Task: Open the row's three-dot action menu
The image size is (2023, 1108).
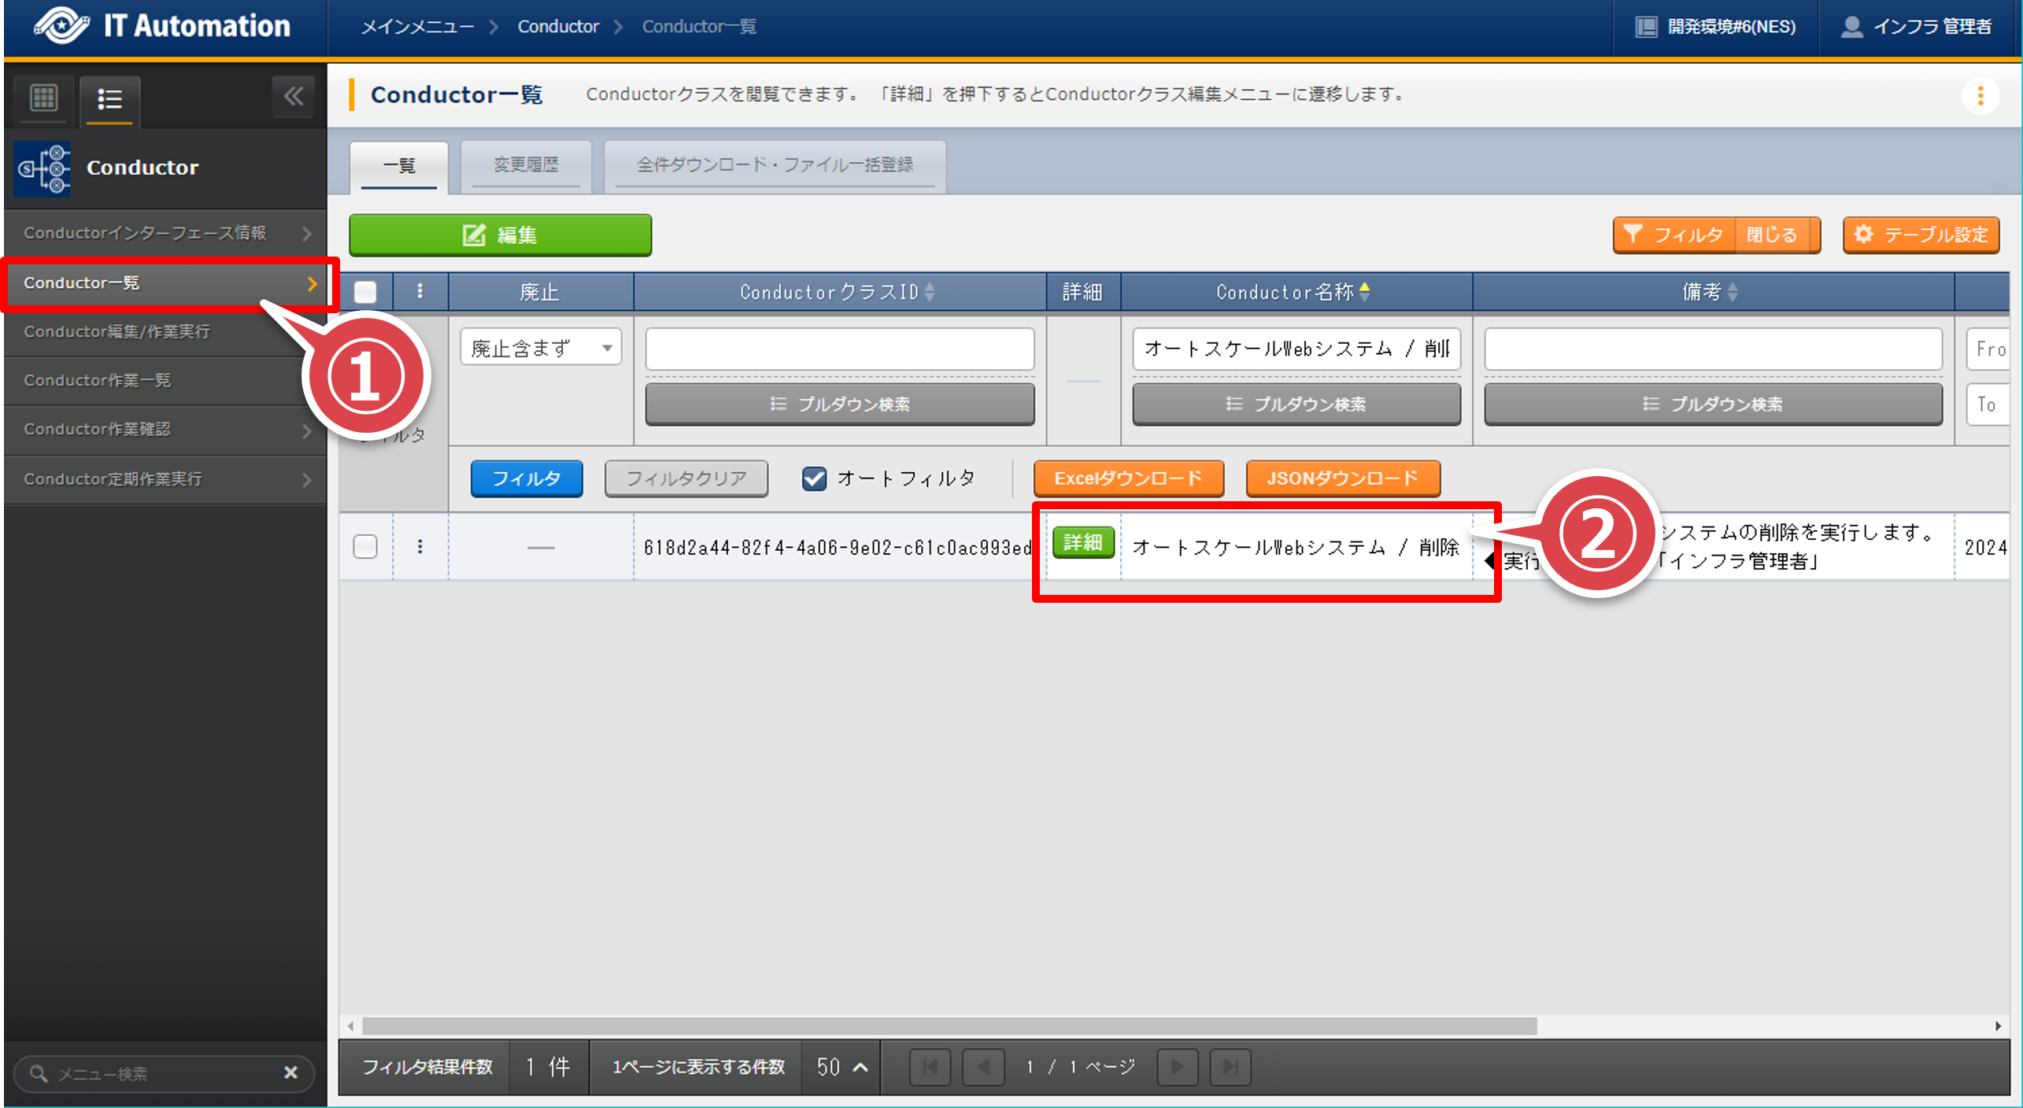Action: click(x=420, y=546)
